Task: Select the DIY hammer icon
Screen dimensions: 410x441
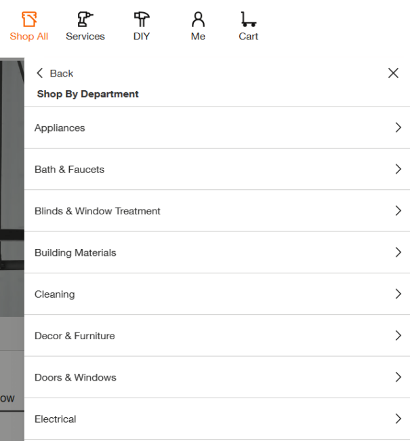Action: 142,19
